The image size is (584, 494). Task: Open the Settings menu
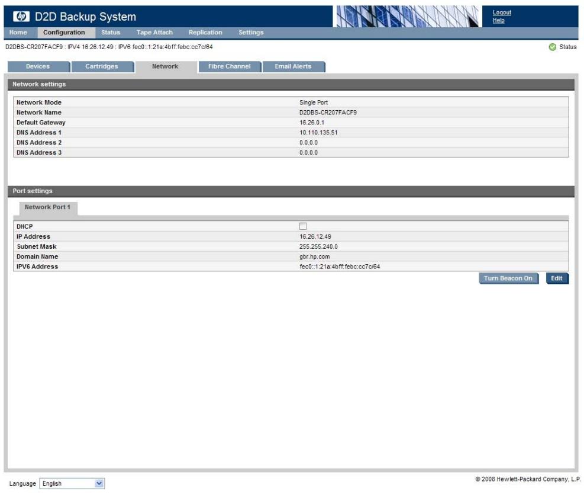251,33
